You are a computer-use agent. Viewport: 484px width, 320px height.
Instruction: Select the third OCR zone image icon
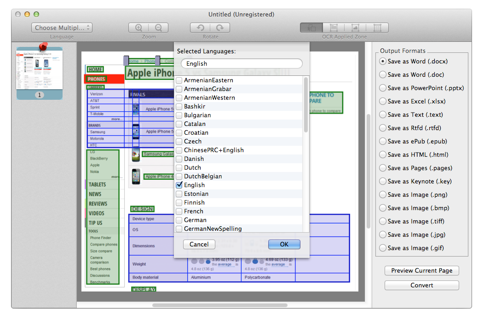click(355, 28)
